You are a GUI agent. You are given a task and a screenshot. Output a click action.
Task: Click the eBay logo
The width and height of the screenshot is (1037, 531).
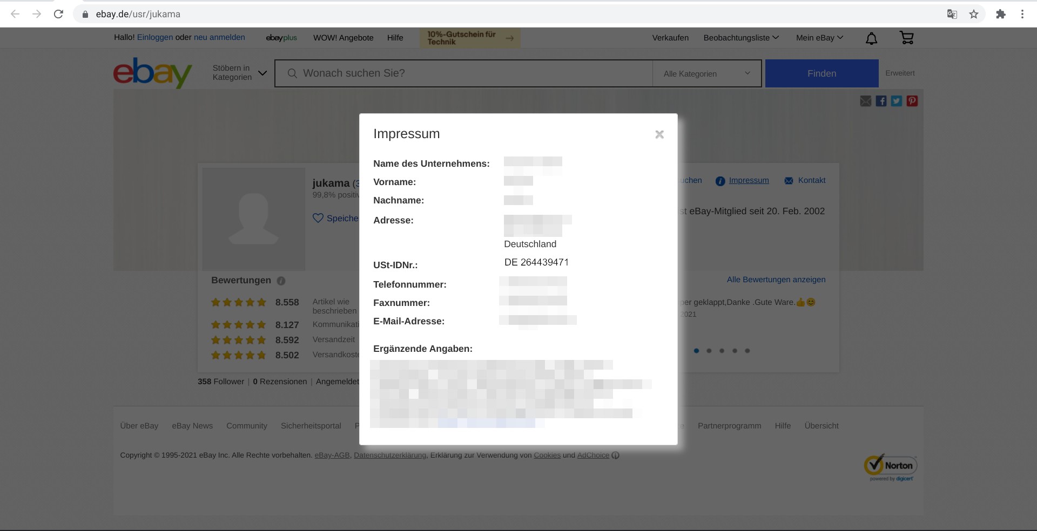152,73
